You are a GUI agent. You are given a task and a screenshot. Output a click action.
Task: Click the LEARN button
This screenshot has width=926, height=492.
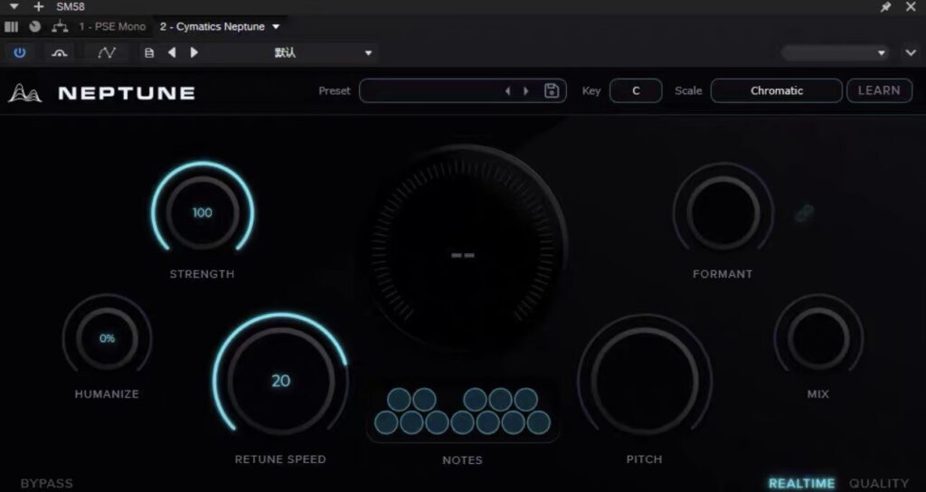click(x=879, y=91)
